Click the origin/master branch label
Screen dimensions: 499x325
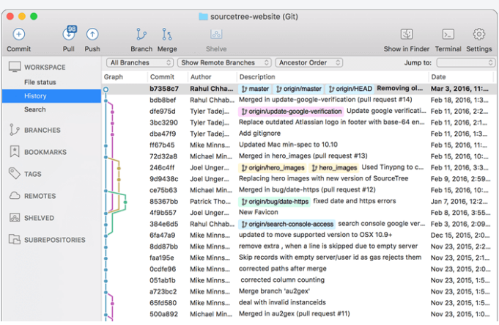click(299, 89)
